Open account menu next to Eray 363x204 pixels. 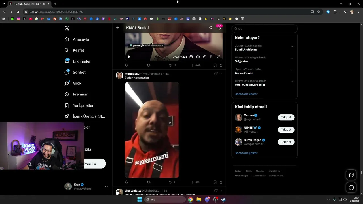[x=107, y=186]
